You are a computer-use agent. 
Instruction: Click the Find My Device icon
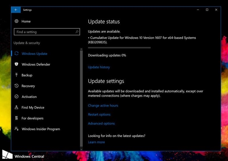tap(16, 108)
